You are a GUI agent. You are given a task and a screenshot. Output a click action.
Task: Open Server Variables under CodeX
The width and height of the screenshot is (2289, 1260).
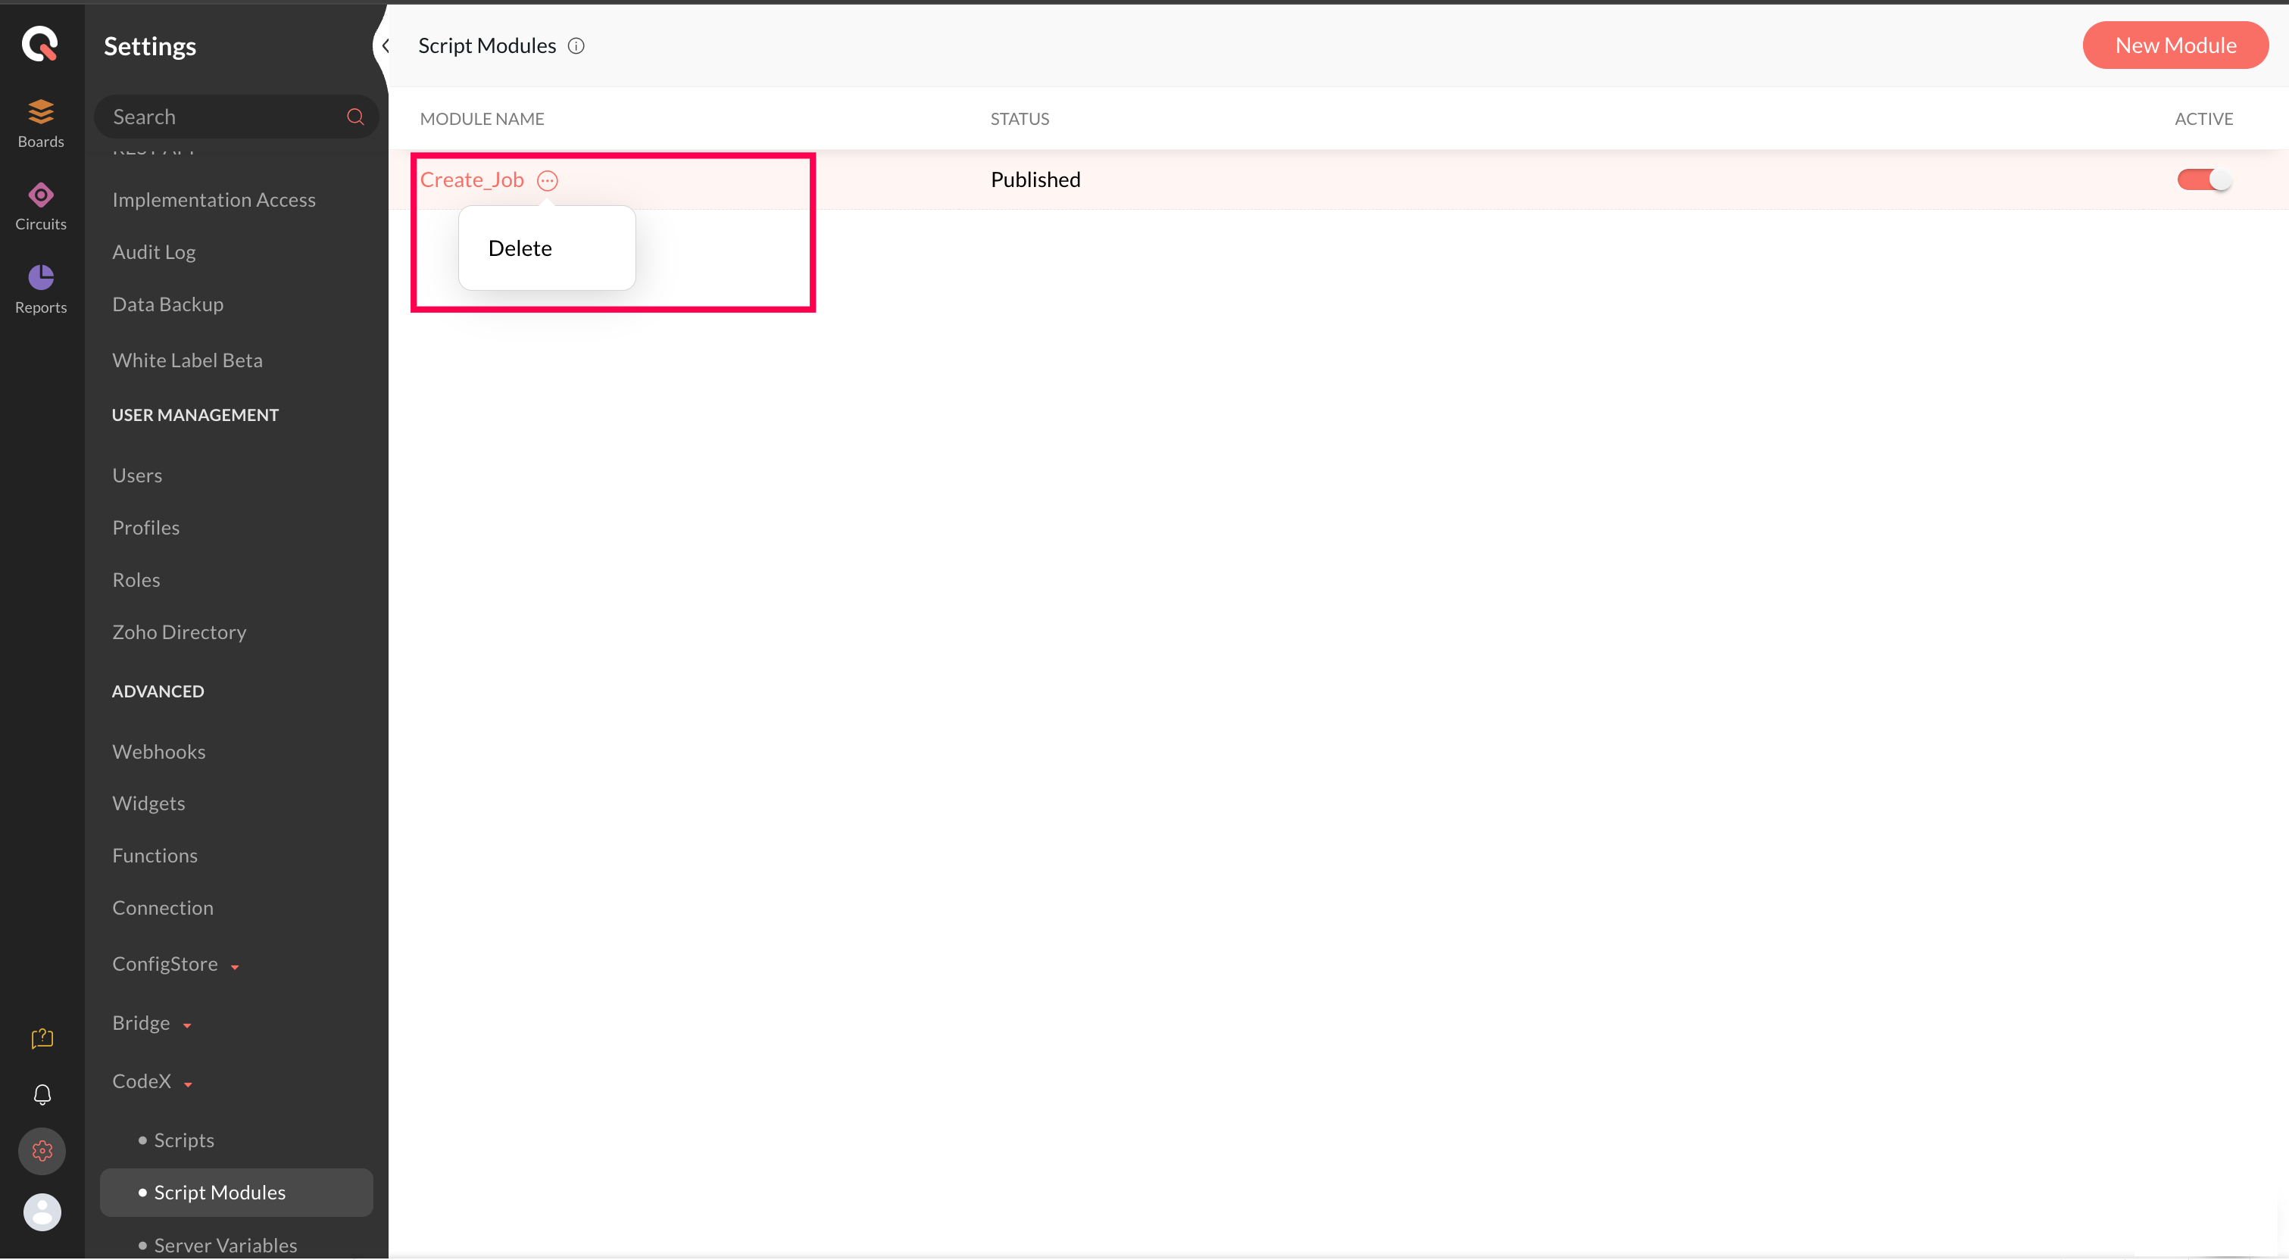click(x=226, y=1245)
